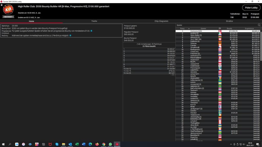Open WhatsApp from the taskbar
Viewport: 262px width, 147px height.
pyautogui.click(x=110, y=144)
